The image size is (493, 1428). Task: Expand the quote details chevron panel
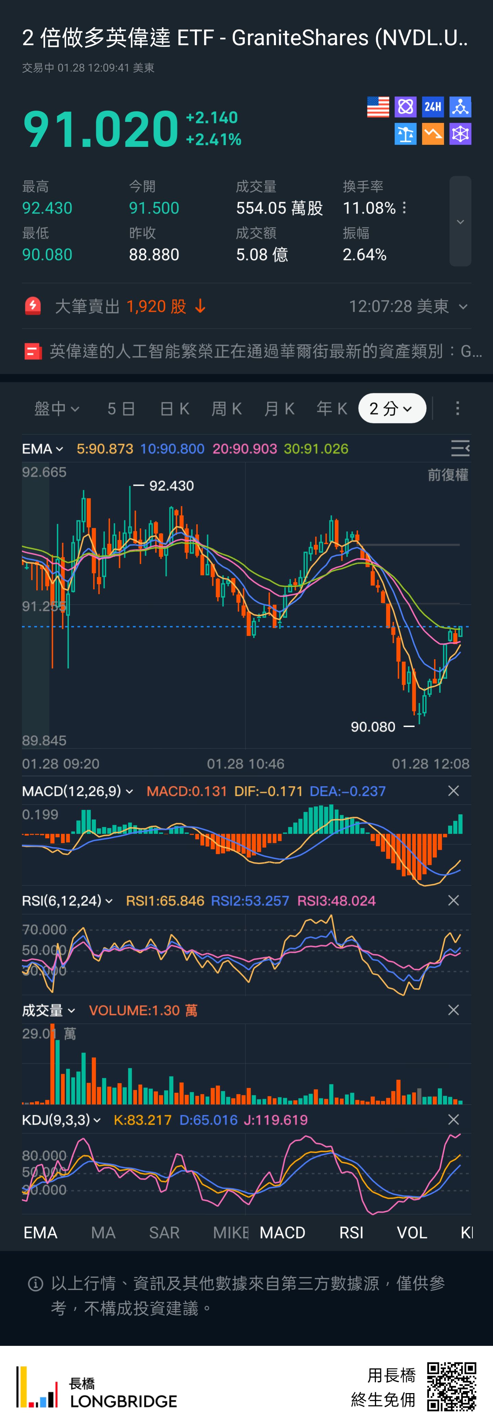pyautogui.click(x=460, y=221)
